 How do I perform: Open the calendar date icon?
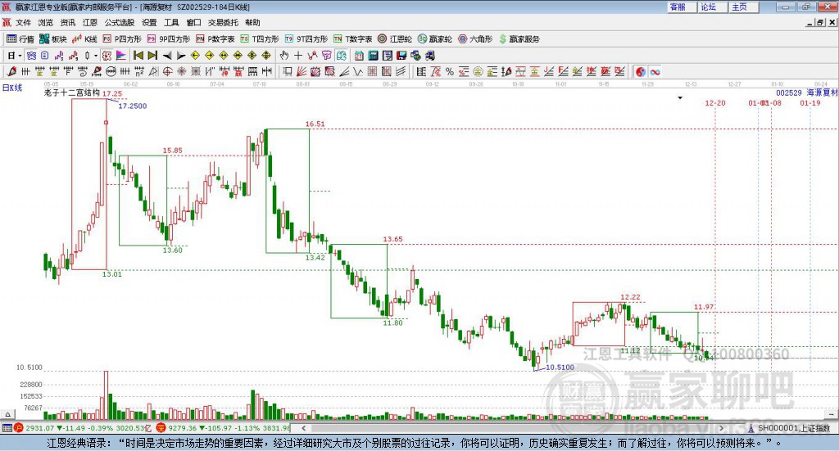tap(359, 55)
